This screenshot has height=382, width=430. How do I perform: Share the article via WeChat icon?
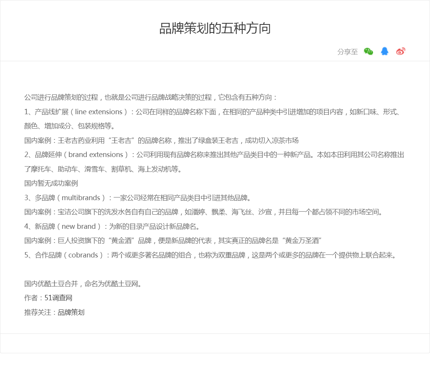pos(368,52)
